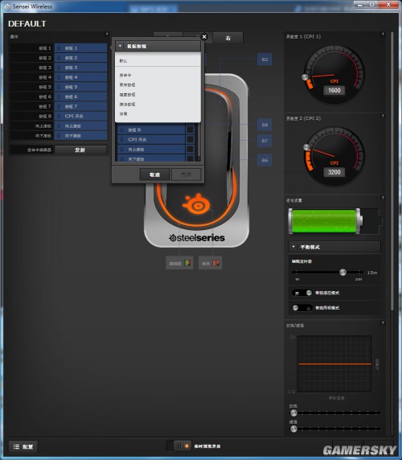The image size is (402, 460).
Task: Switch to the 右 view tab
Action: pyautogui.click(x=228, y=38)
